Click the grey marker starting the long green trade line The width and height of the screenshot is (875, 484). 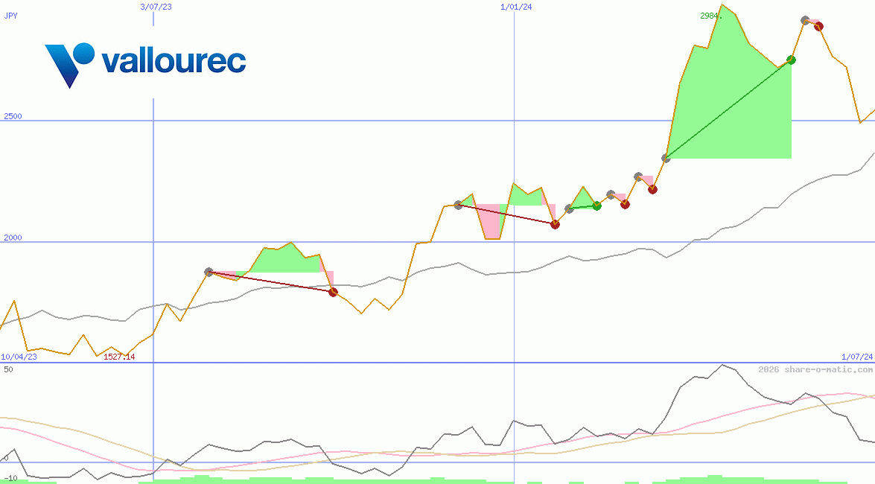click(x=666, y=159)
